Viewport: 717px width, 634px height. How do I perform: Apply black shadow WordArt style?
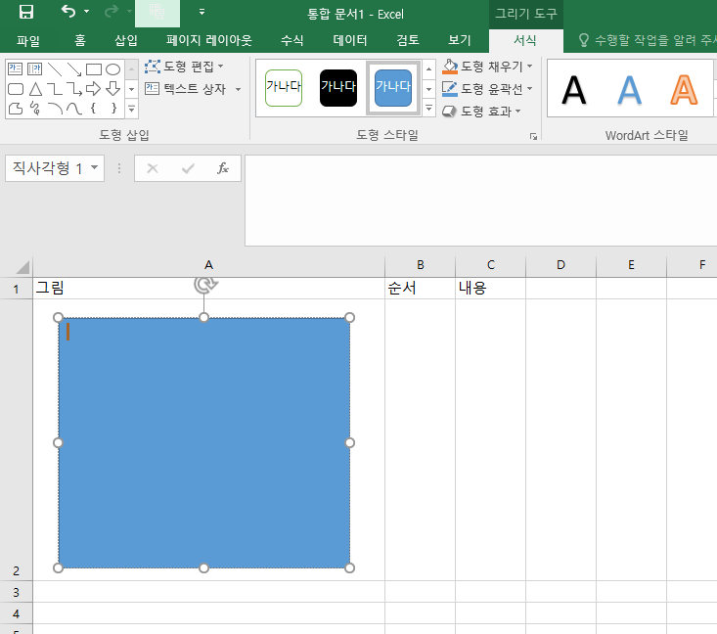click(574, 90)
